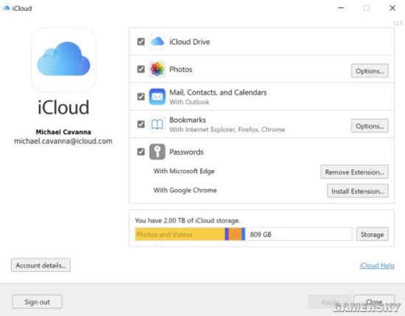This screenshot has width=405, height=316.
Task: Click the Bookmarks book icon
Action: coord(157,124)
